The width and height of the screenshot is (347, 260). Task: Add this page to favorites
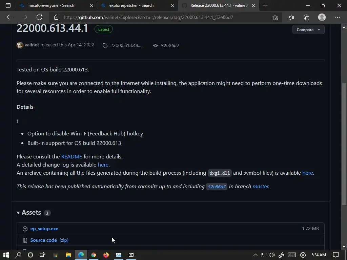coord(275,17)
